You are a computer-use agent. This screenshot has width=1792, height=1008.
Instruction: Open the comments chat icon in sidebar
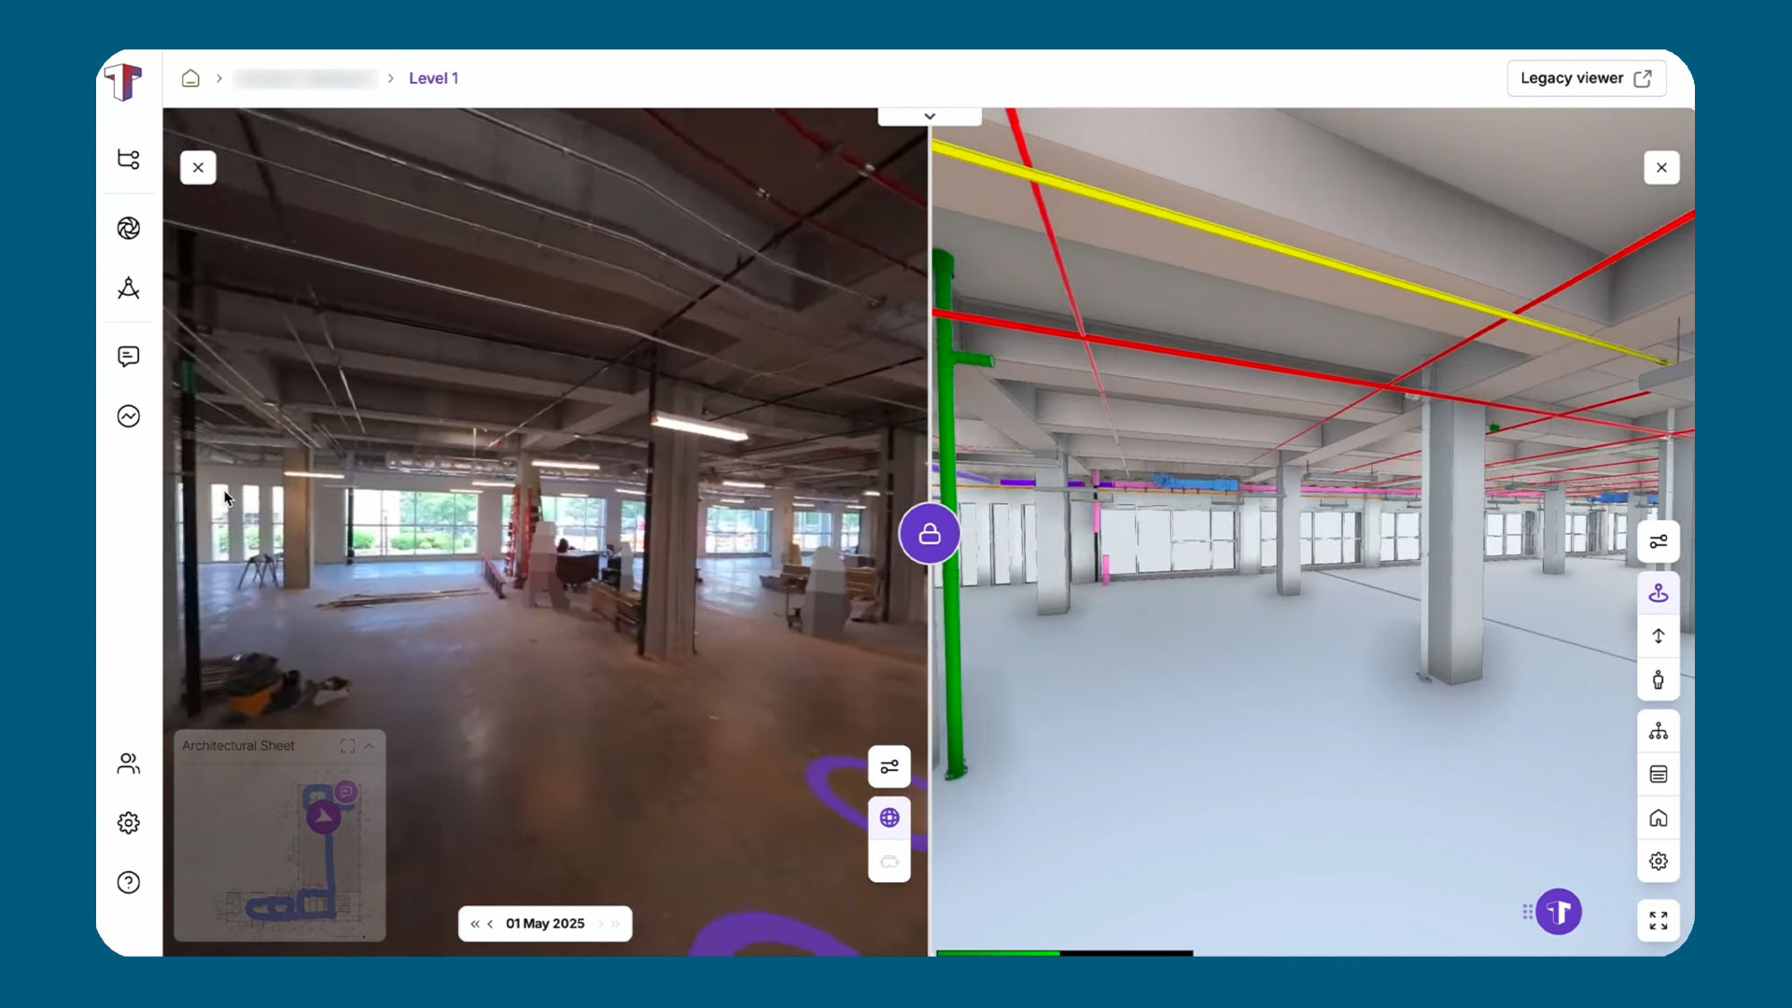click(x=129, y=357)
